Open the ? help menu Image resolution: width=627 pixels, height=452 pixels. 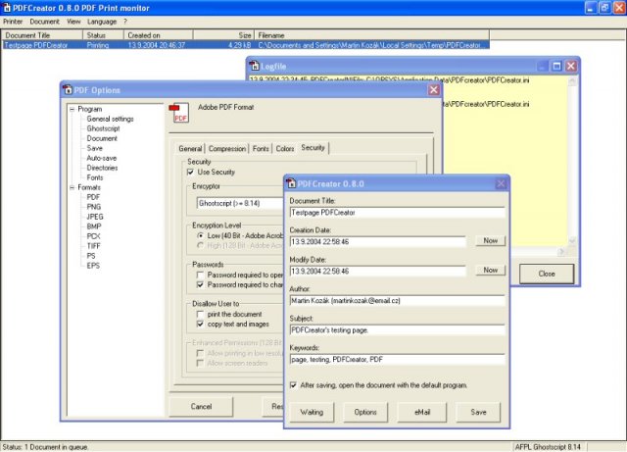click(125, 22)
